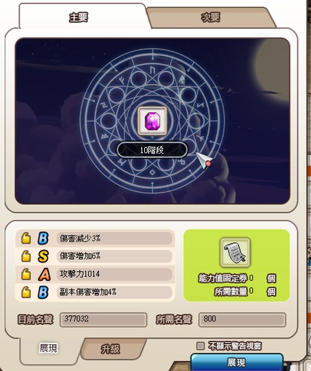
Task: Select the 能力值固定券 scroll icon
Action: pos(235,252)
